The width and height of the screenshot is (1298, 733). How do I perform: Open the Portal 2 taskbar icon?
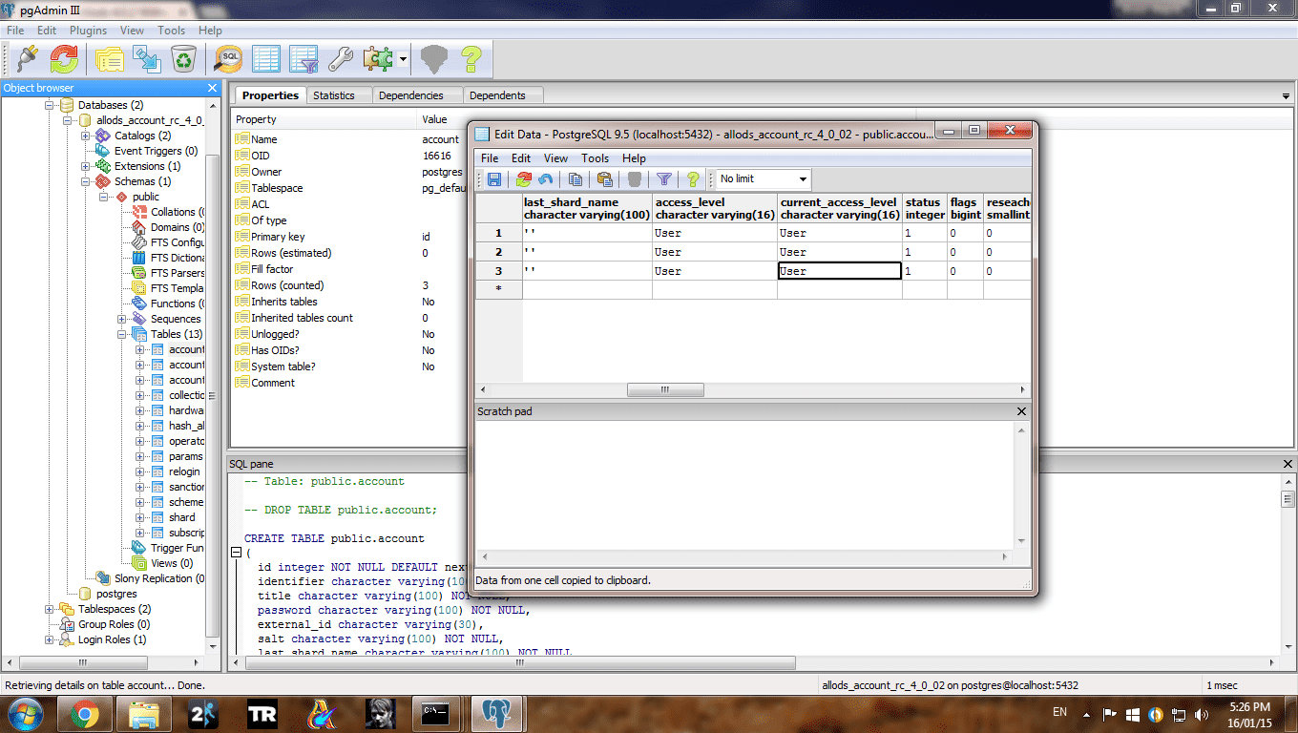pos(202,714)
